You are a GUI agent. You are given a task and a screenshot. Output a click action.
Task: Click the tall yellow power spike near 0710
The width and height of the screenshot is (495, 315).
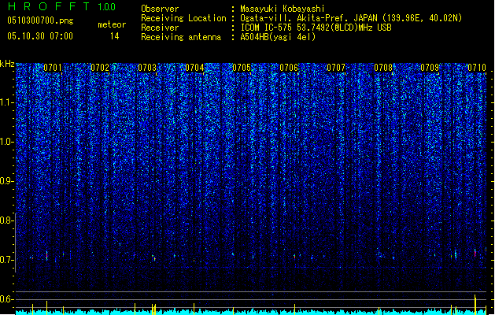click(475, 304)
